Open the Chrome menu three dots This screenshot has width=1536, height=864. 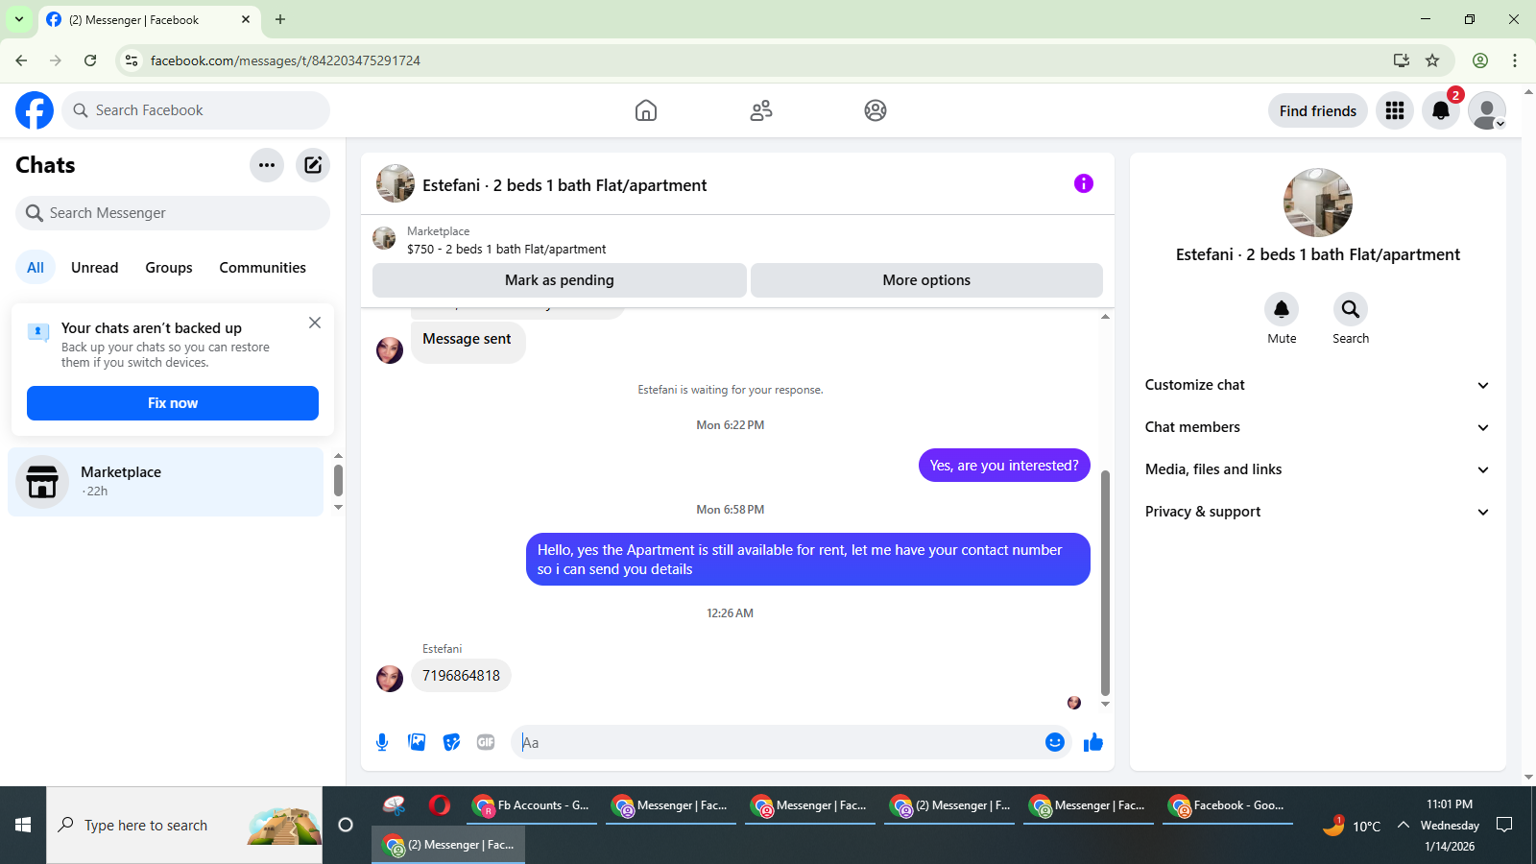(x=1515, y=60)
